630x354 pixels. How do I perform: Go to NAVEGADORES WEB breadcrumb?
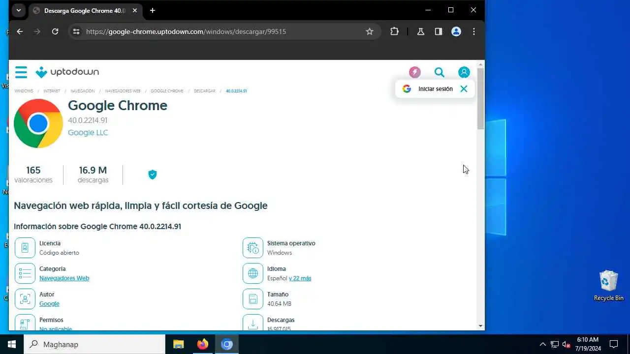[x=123, y=91]
